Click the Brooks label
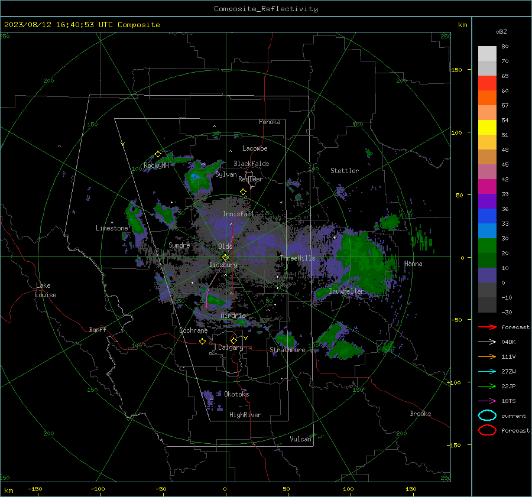 pyautogui.click(x=420, y=414)
